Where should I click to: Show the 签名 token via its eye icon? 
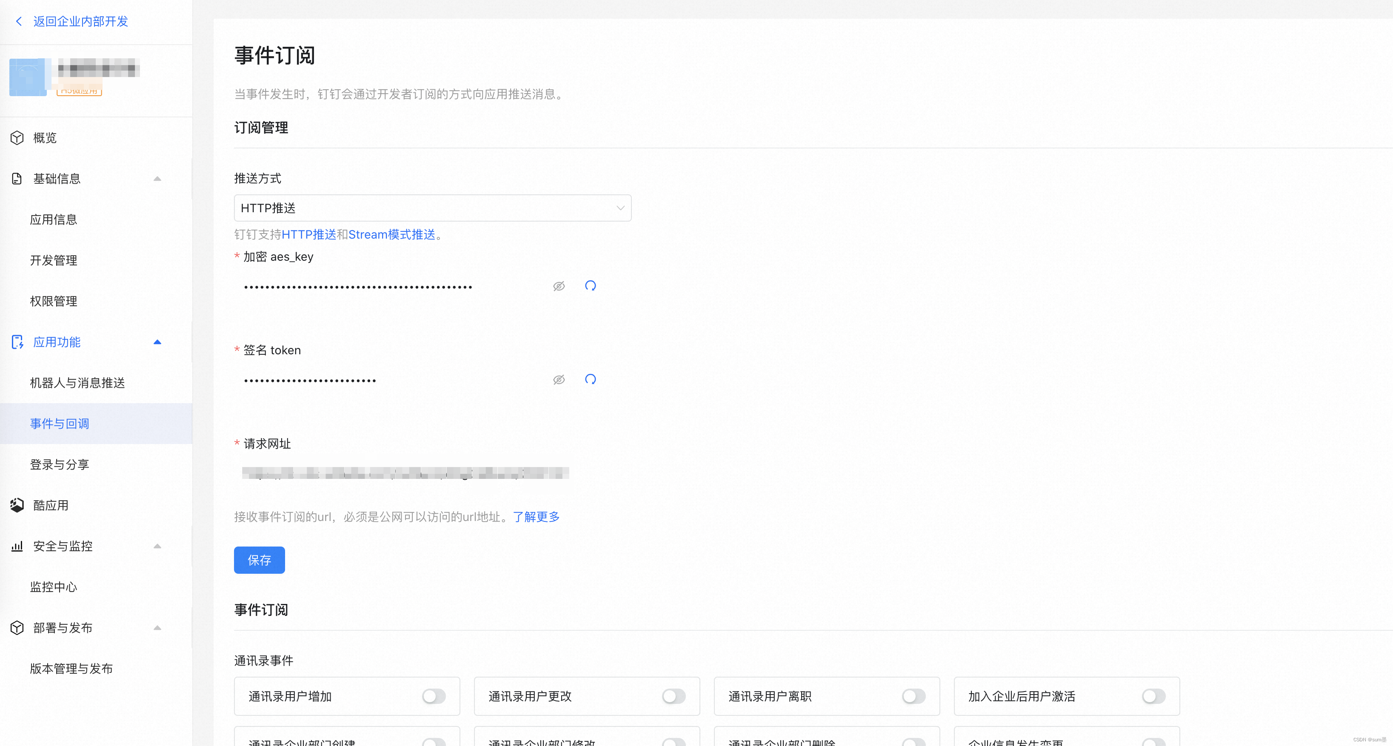click(x=559, y=379)
